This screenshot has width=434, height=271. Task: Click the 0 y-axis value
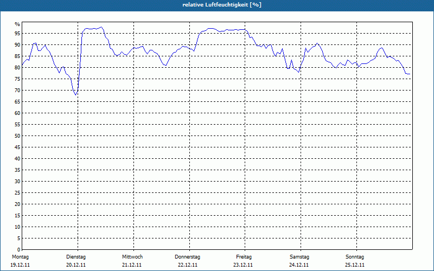tap(19, 250)
